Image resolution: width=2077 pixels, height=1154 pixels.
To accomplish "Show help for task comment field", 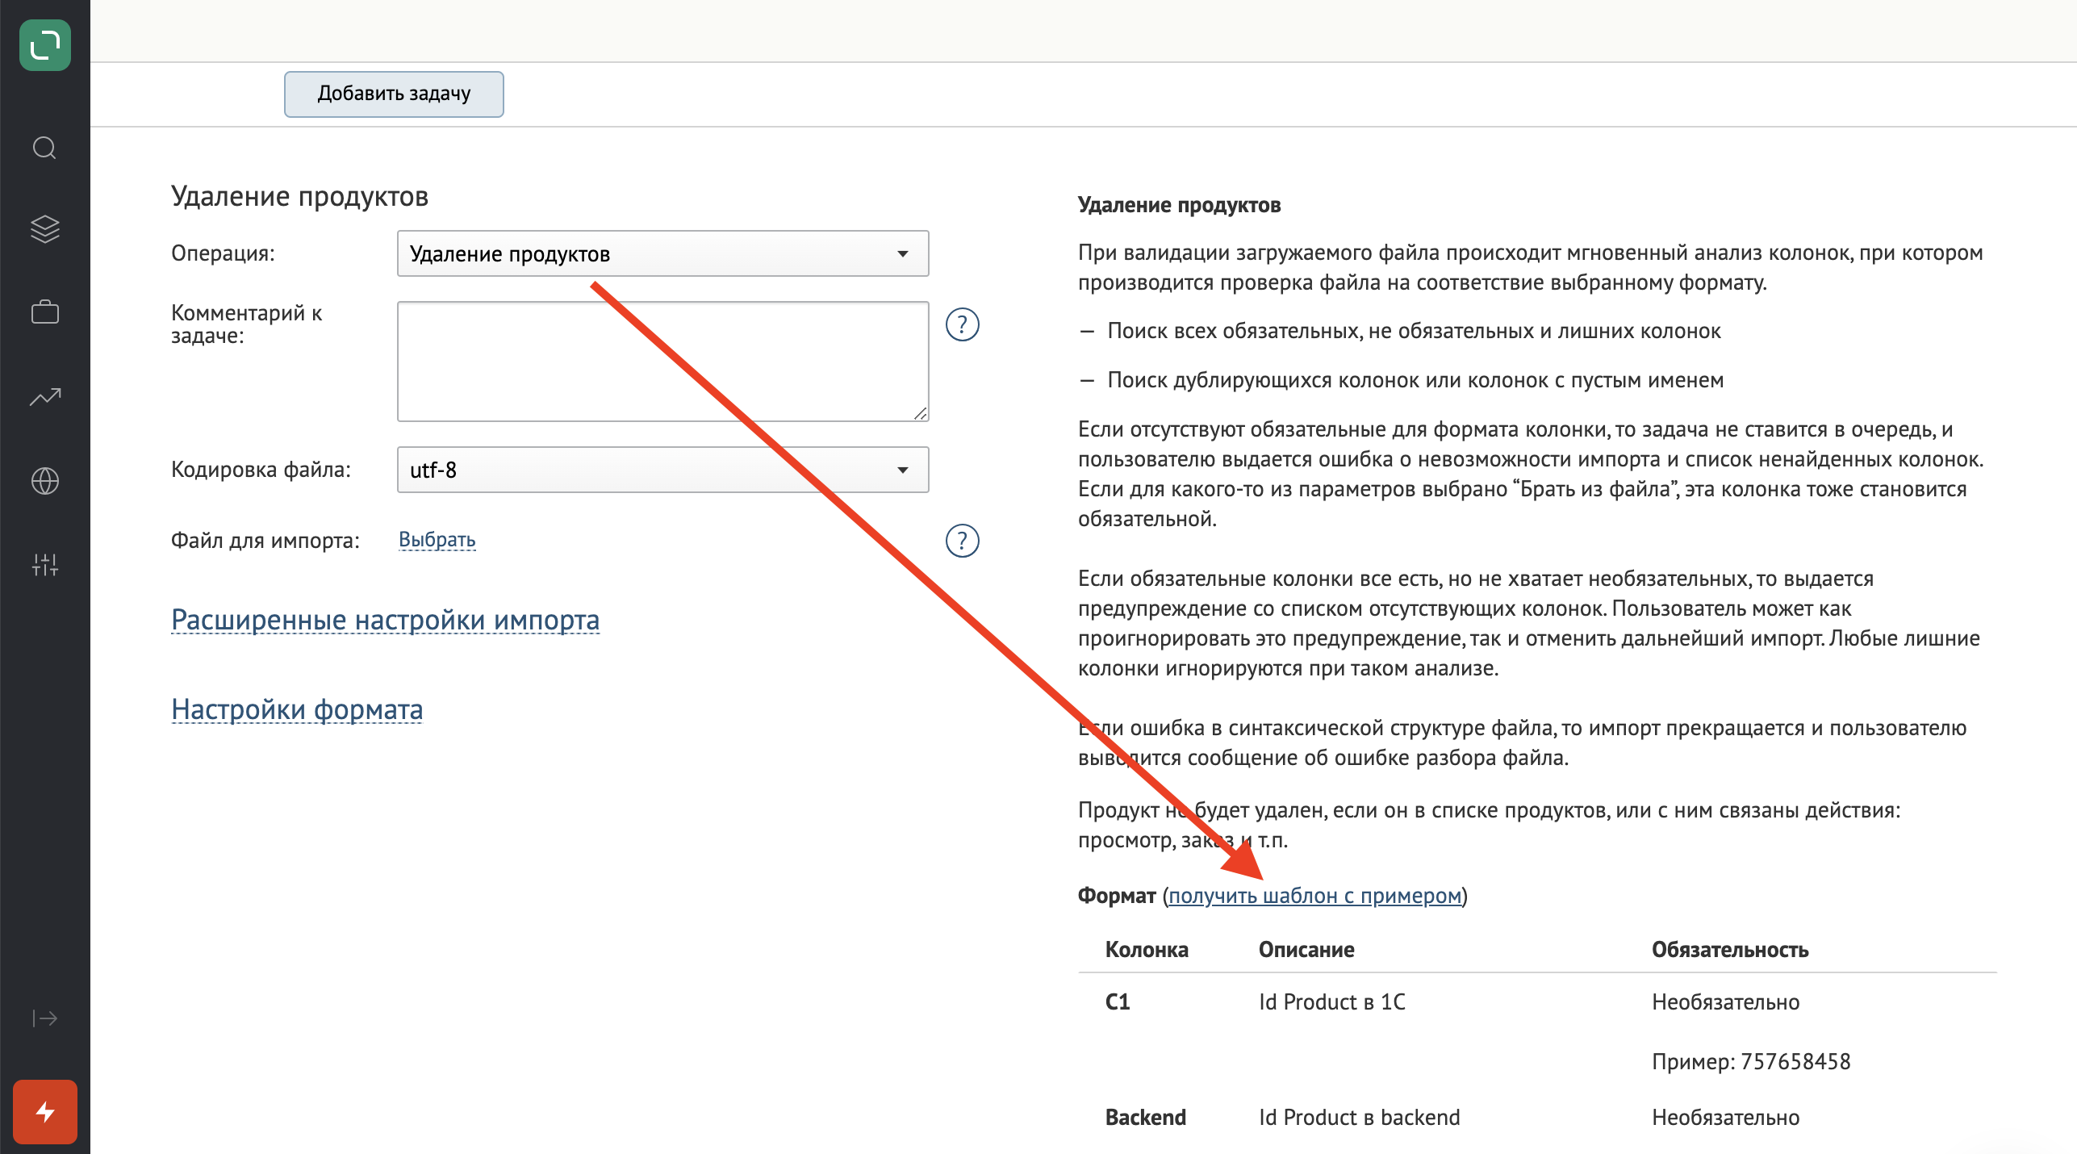I will [x=962, y=324].
